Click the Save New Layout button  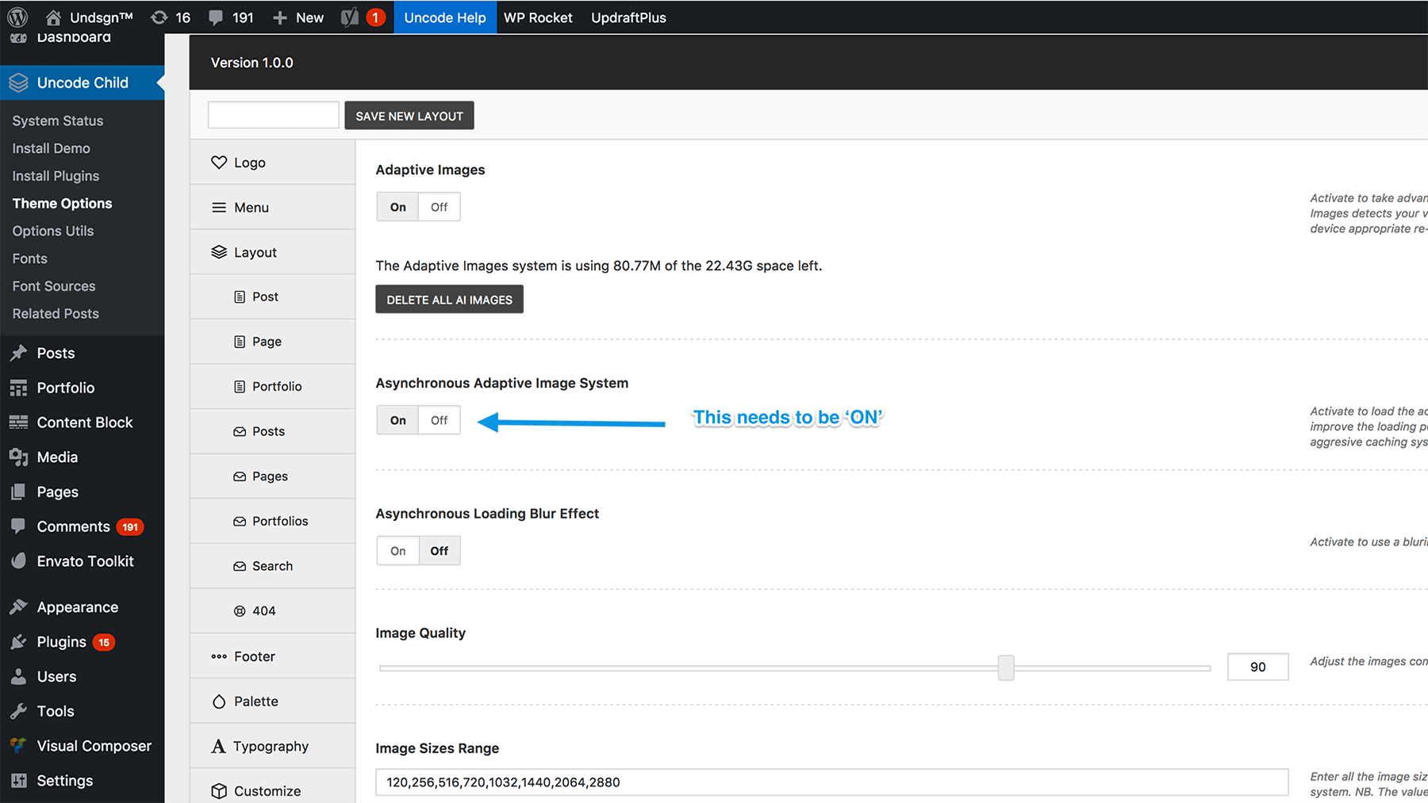point(409,116)
